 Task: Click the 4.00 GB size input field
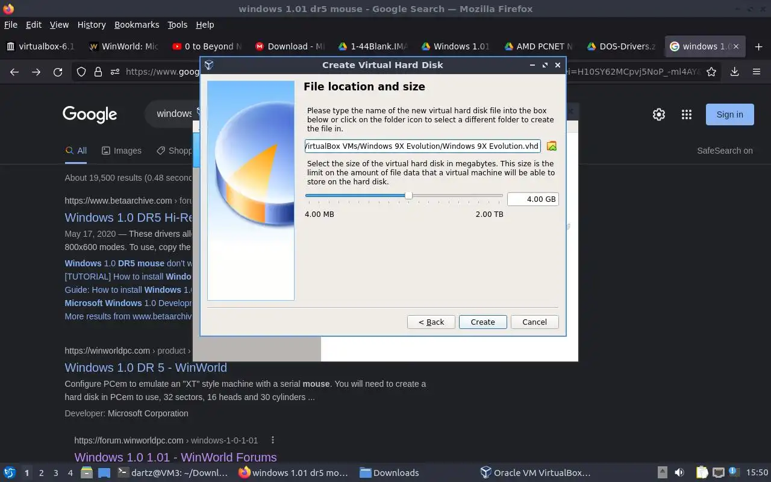532,199
